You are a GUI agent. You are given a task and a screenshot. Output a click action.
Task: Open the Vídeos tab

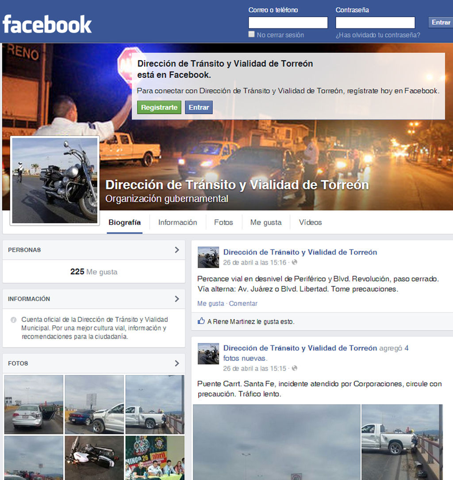pos(310,222)
